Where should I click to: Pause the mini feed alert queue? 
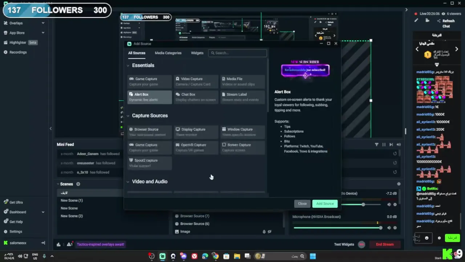(x=384, y=144)
